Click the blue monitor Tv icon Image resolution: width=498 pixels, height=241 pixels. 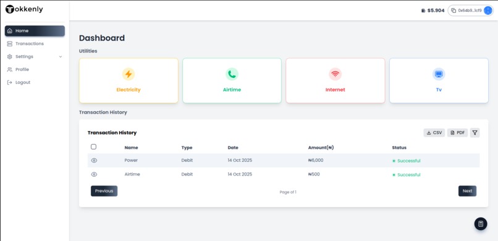tap(439, 74)
